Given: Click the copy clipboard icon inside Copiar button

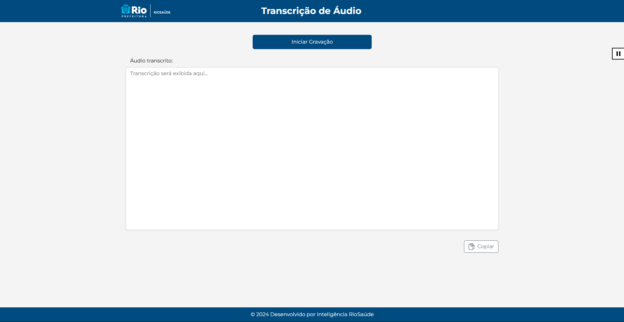Looking at the screenshot, I should coord(472,247).
